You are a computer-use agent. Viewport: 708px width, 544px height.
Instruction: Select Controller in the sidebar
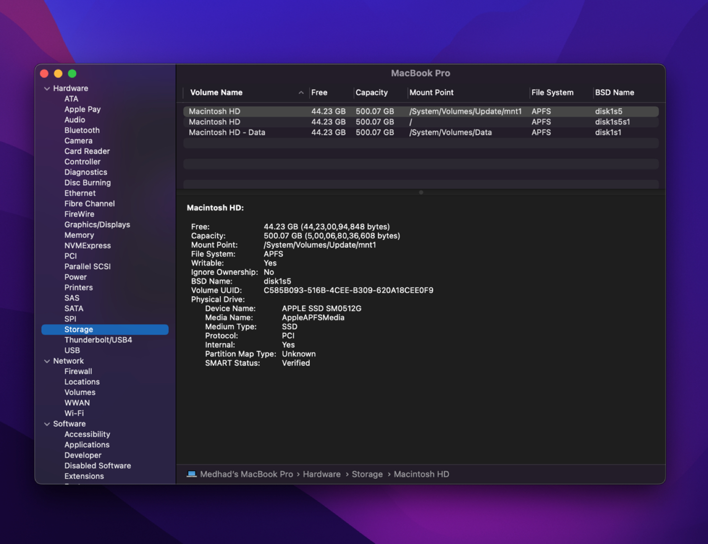pos(83,162)
